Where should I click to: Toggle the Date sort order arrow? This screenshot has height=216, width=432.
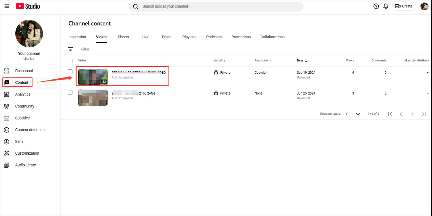307,60
